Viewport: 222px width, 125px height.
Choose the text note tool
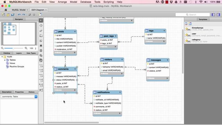click(41, 41)
